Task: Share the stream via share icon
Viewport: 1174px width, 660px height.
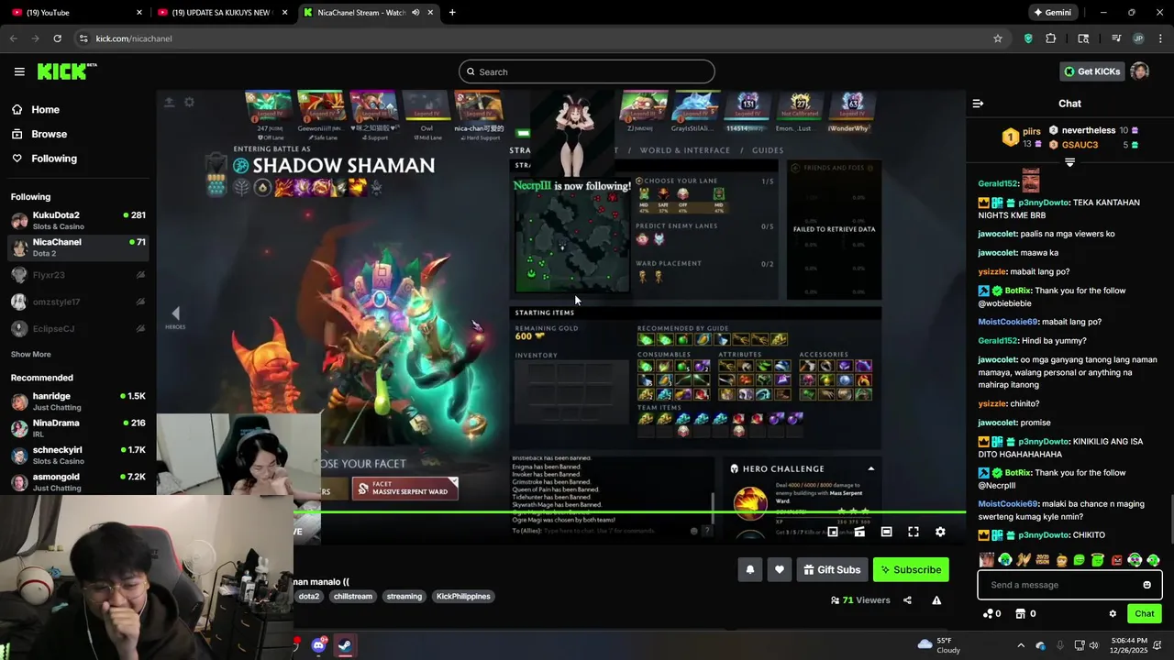Action: (x=907, y=600)
